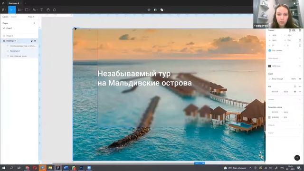Set frame to landscape orientation
Viewport: 304px width, 171px height.
294,30
